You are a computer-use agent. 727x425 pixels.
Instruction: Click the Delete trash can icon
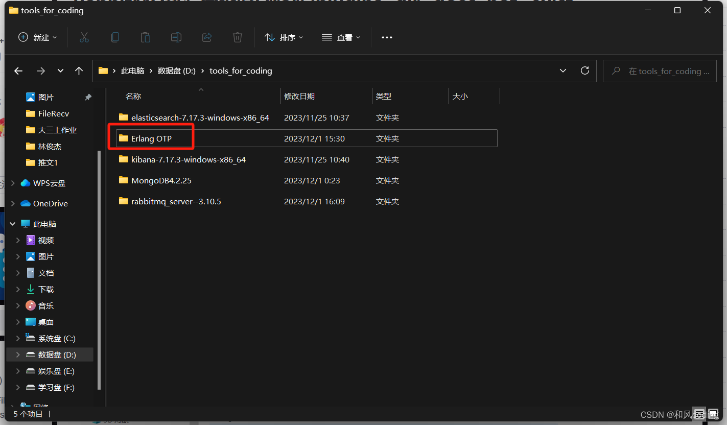click(x=238, y=37)
